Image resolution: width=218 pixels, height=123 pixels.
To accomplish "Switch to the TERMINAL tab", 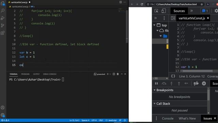I will click(14, 74).
